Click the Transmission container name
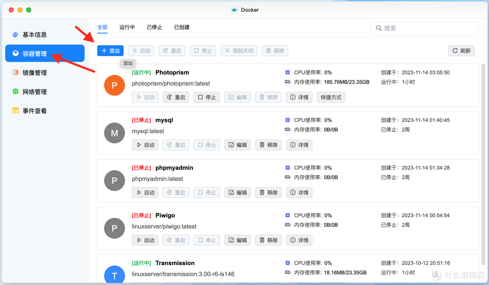 (x=175, y=263)
